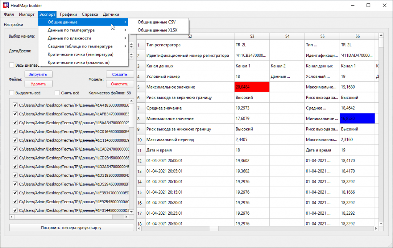Click cell Канал 2
Viewport: 393px width, 248px height.
coord(287,66)
